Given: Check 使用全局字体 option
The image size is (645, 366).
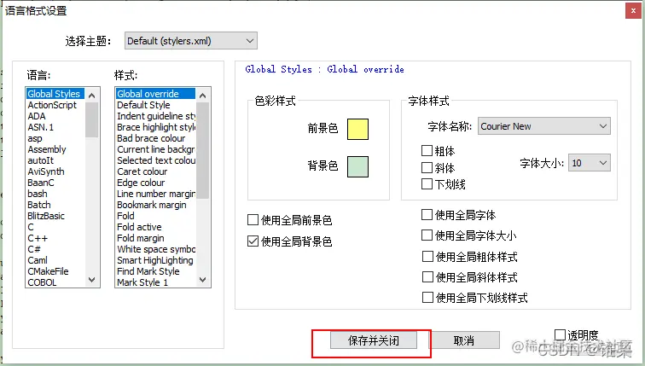Looking at the screenshot, I should pyautogui.click(x=427, y=215).
